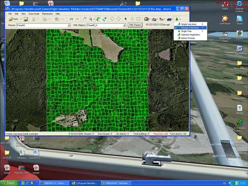The width and height of the screenshot is (248, 186).
Task: Click the house building tool icon
Action: coord(147,19)
